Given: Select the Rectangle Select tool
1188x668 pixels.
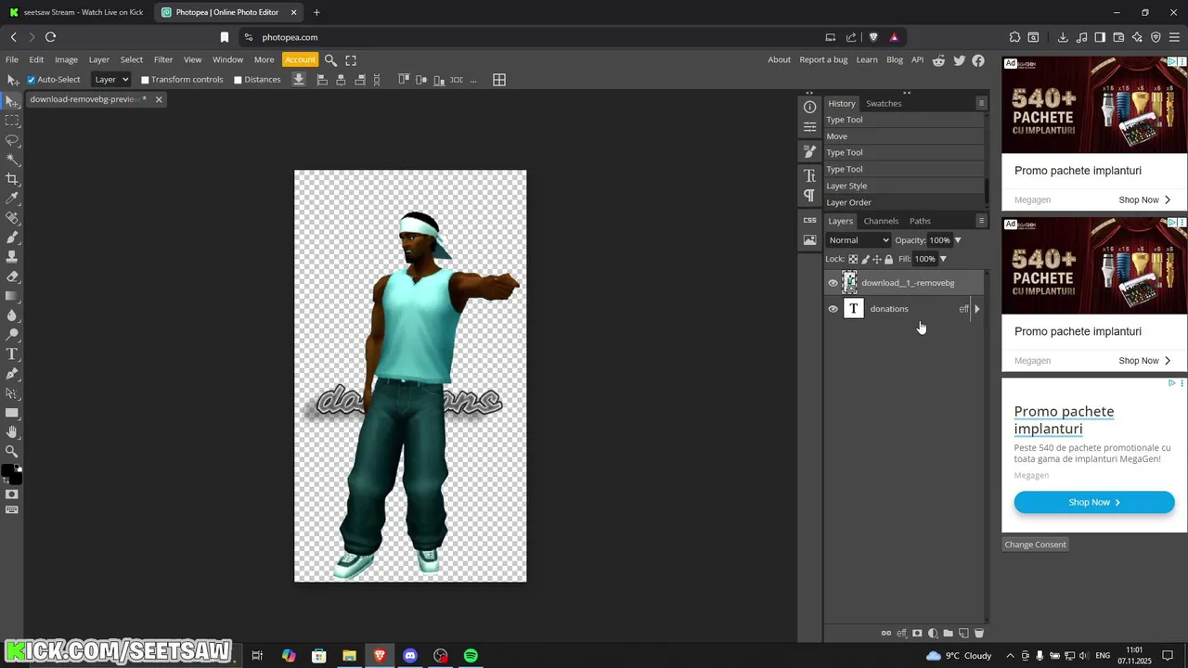Looking at the screenshot, I should point(12,121).
